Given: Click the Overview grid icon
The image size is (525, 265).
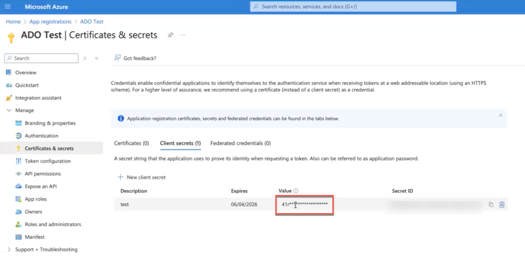Looking at the screenshot, I should click(x=8, y=73).
